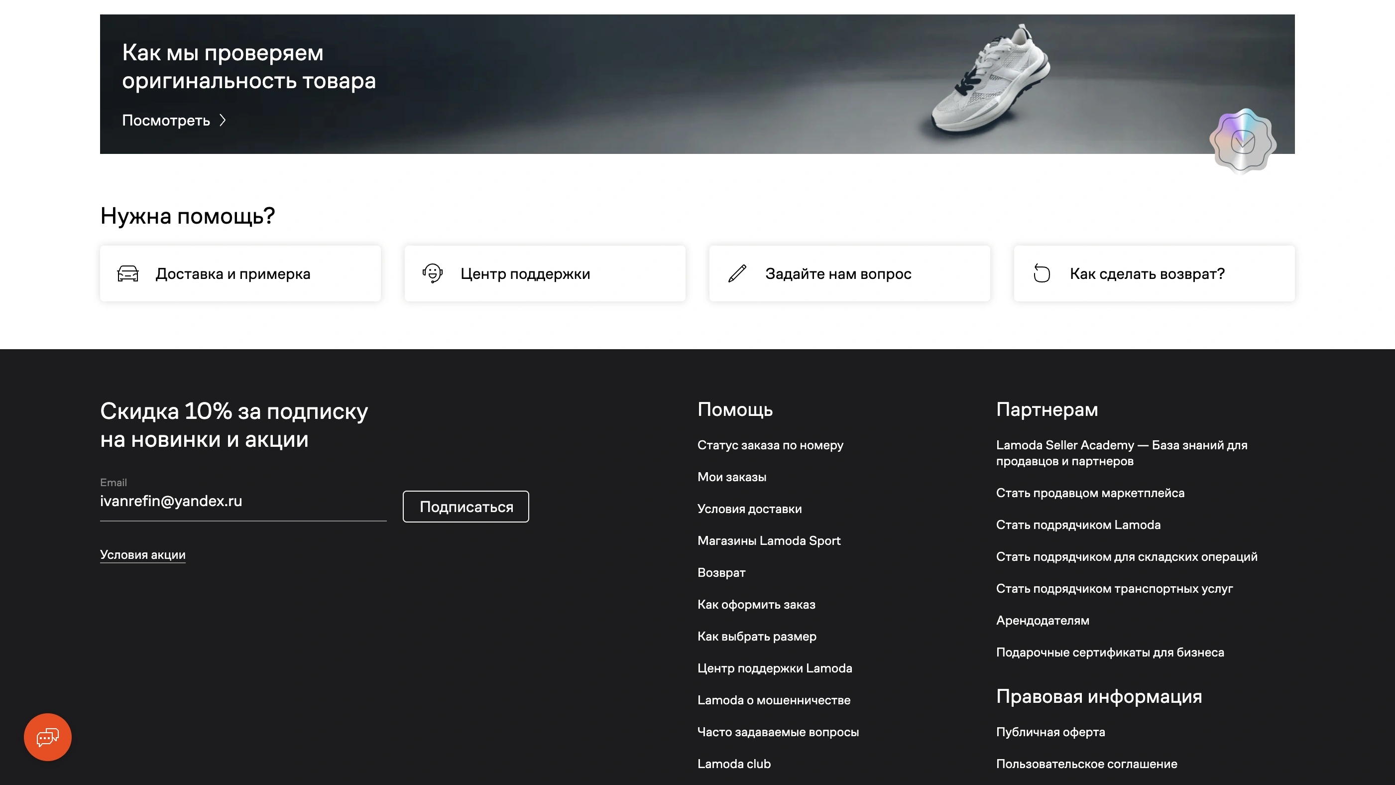Screen dimensions: 1395x785
Task: Open Условия доставки link
Action: [749, 509]
